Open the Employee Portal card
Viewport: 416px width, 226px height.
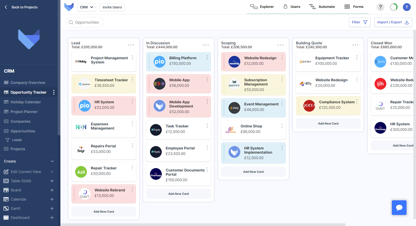(179, 152)
